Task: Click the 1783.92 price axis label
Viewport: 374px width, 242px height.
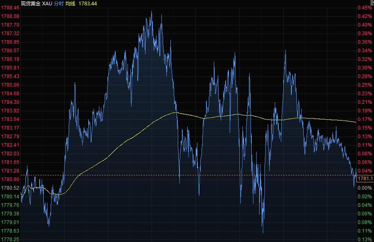Action: 10,111
